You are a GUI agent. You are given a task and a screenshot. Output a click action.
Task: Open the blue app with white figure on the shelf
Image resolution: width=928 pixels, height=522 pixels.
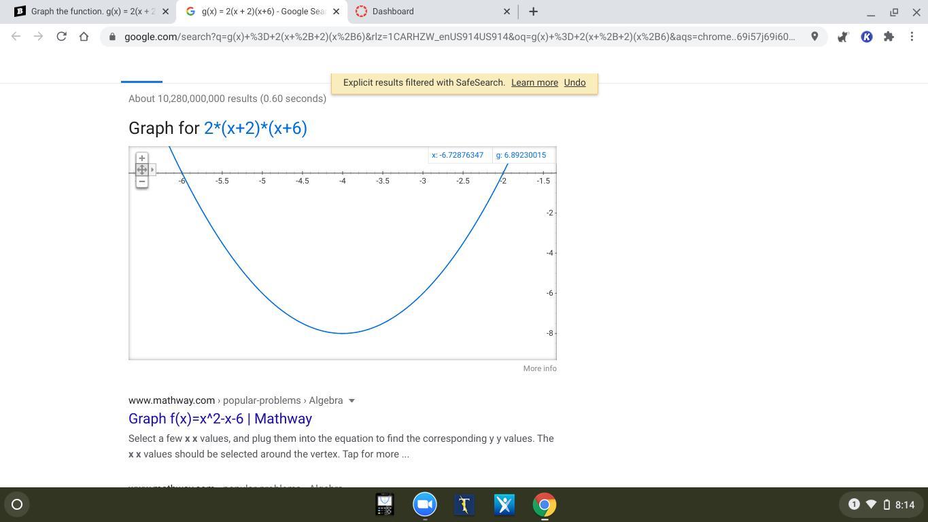click(x=504, y=504)
